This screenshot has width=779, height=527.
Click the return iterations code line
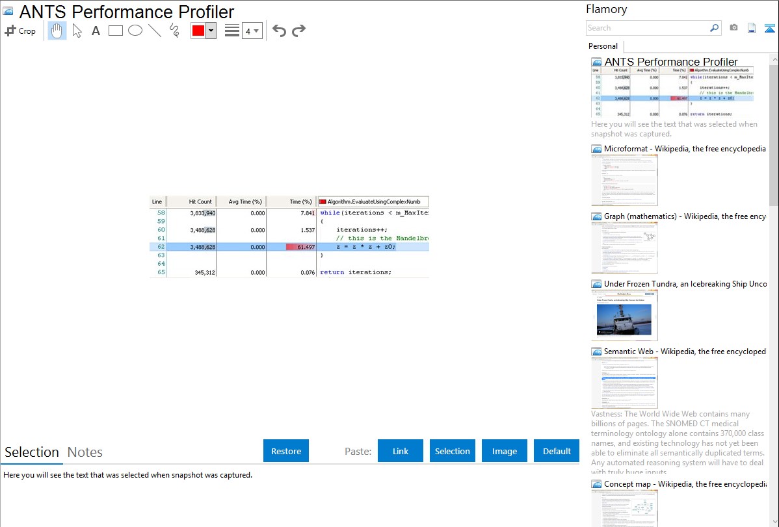(356, 272)
